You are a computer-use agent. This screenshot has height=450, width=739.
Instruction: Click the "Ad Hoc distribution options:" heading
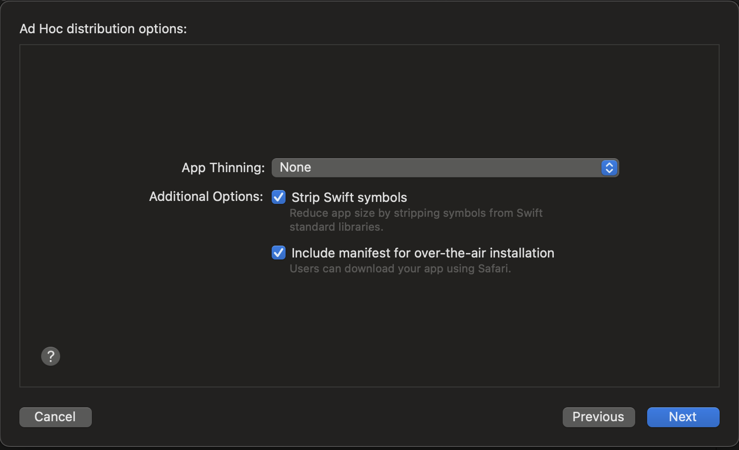tap(103, 29)
